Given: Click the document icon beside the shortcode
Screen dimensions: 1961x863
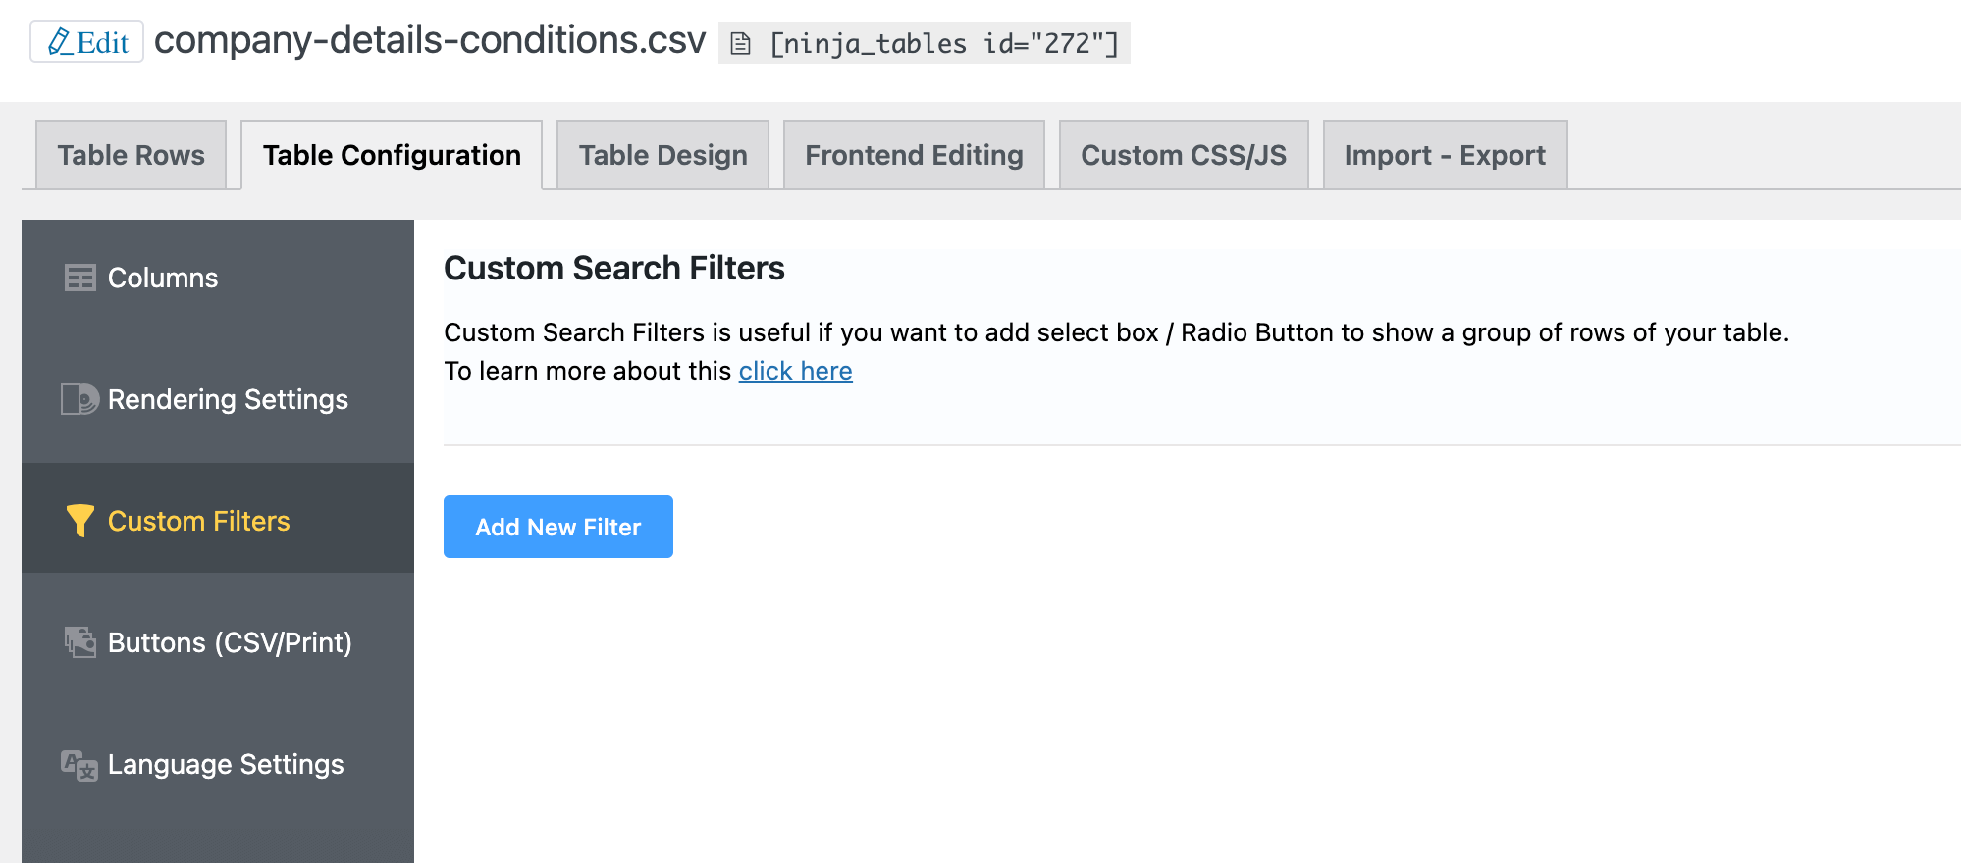Looking at the screenshot, I should (x=741, y=44).
